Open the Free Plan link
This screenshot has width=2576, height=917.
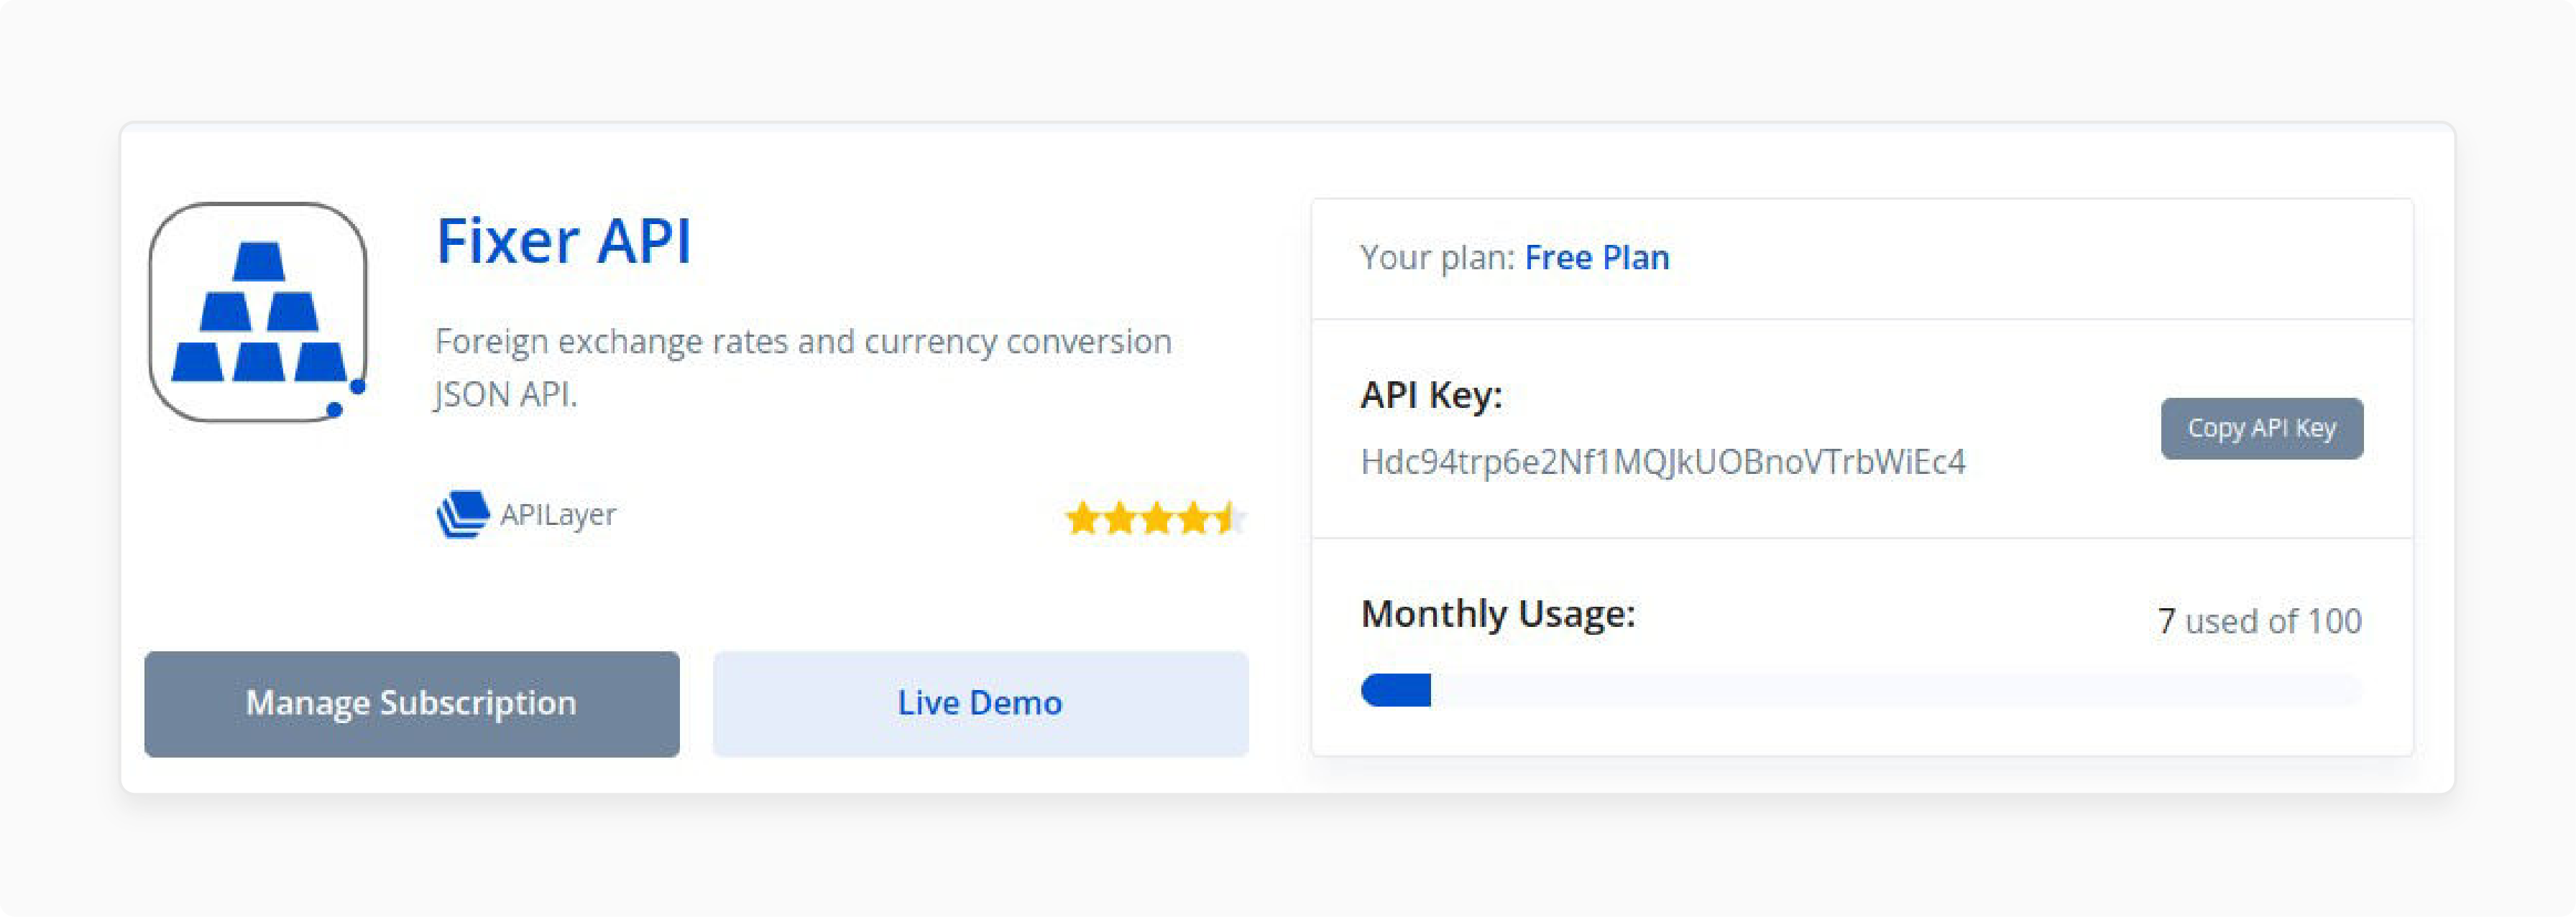(1597, 258)
